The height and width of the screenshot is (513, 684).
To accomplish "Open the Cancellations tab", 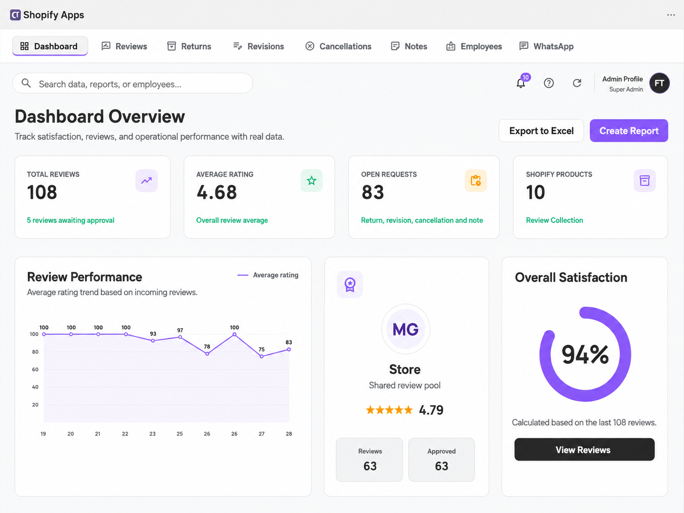I will [x=338, y=46].
